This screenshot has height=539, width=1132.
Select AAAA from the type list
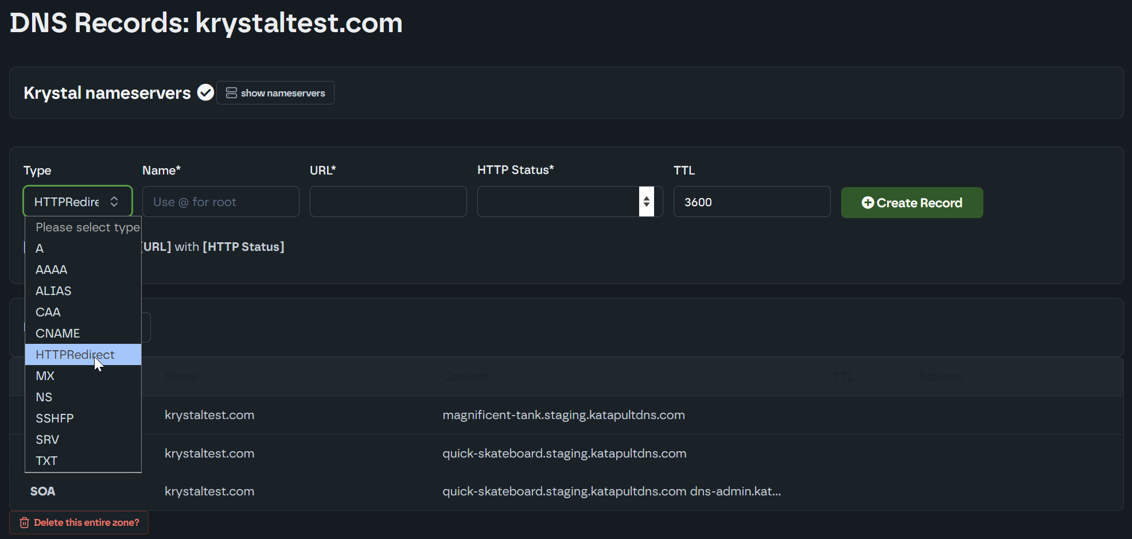52,270
